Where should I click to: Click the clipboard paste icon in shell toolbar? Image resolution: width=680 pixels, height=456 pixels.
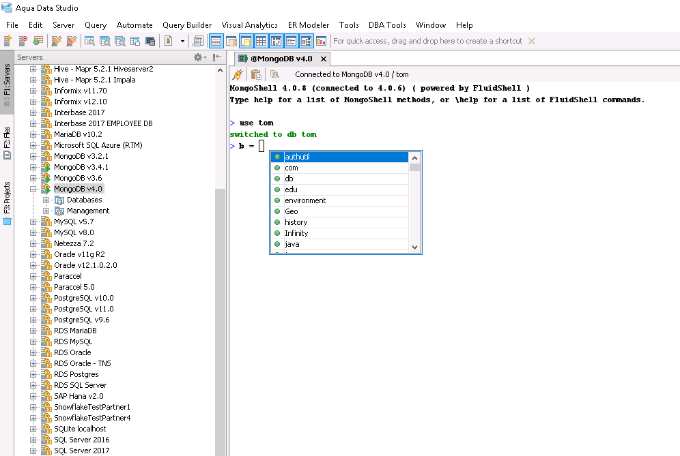tap(256, 75)
